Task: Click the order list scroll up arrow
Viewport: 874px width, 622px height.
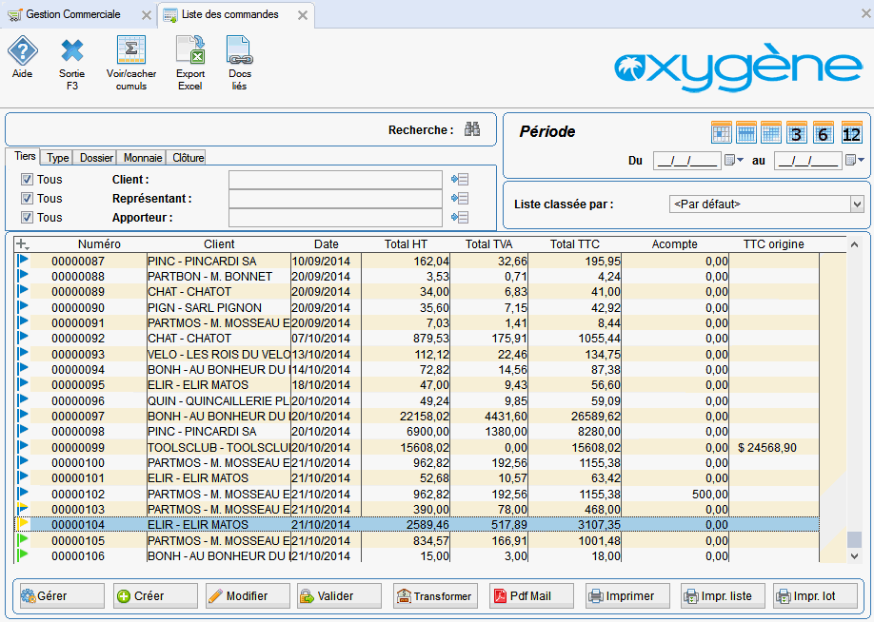Action: [855, 243]
